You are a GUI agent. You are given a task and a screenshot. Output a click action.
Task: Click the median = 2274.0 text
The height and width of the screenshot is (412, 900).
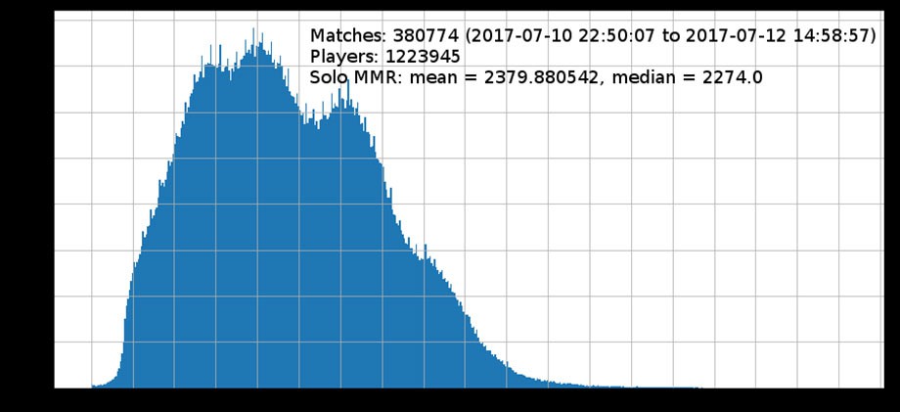pyautogui.click(x=687, y=77)
